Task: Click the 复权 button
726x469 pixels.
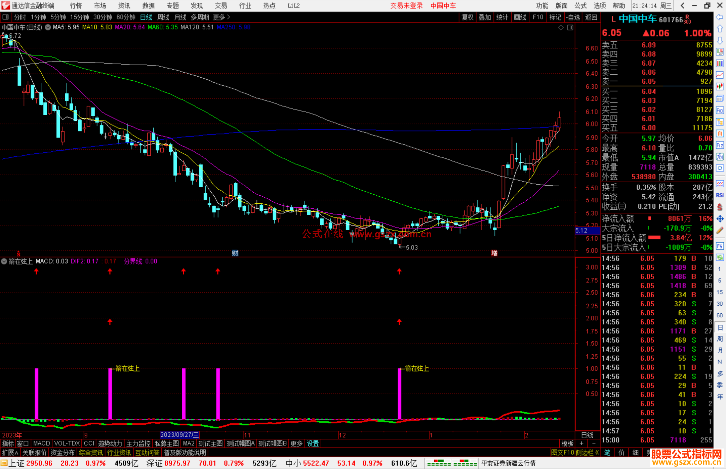Action: [467, 17]
